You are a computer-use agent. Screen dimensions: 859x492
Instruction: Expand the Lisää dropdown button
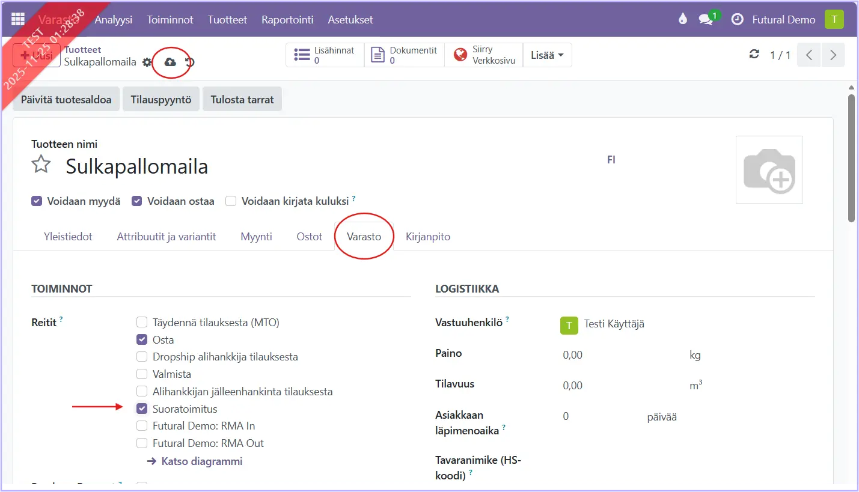[547, 55]
